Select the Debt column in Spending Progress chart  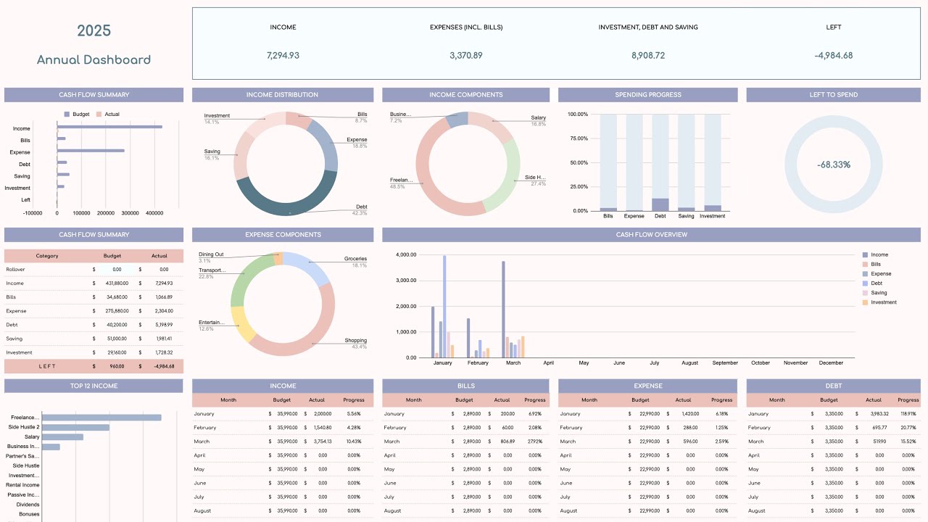tap(660, 162)
